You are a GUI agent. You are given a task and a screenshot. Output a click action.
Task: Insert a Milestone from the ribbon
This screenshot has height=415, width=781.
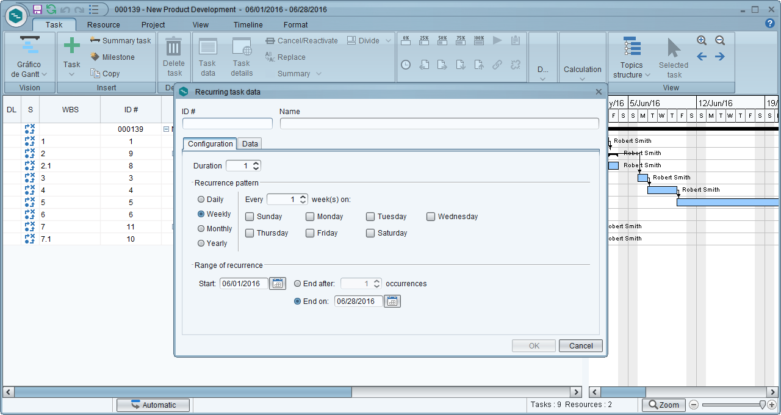(x=112, y=57)
